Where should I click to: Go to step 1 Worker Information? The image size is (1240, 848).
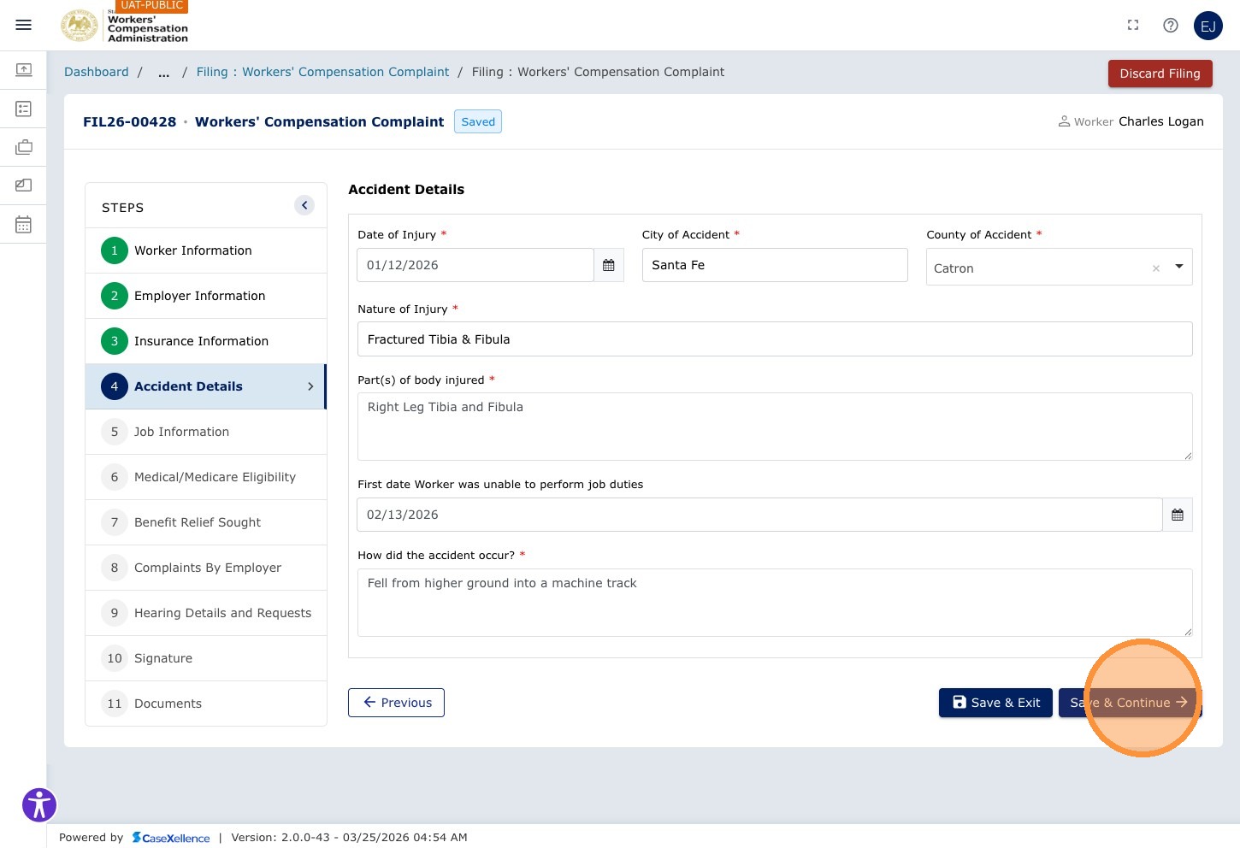(206, 250)
